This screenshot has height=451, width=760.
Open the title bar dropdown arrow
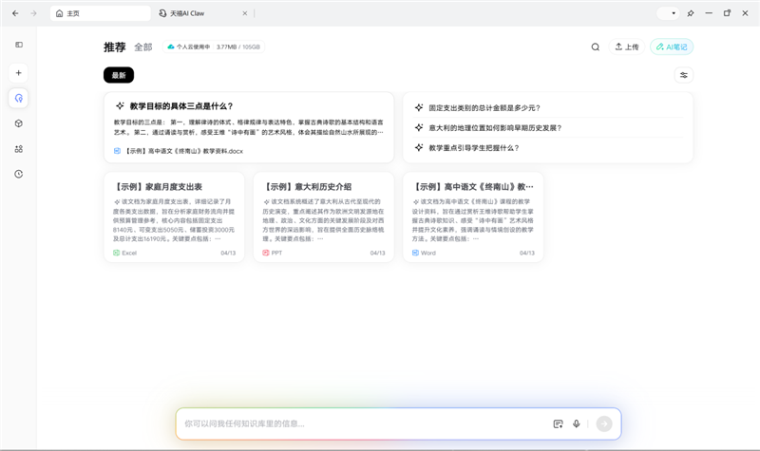point(674,13)
